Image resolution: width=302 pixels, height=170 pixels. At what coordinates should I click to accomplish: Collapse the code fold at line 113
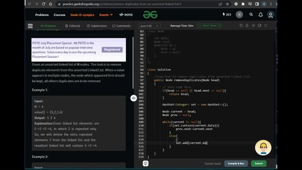(145, 136)
